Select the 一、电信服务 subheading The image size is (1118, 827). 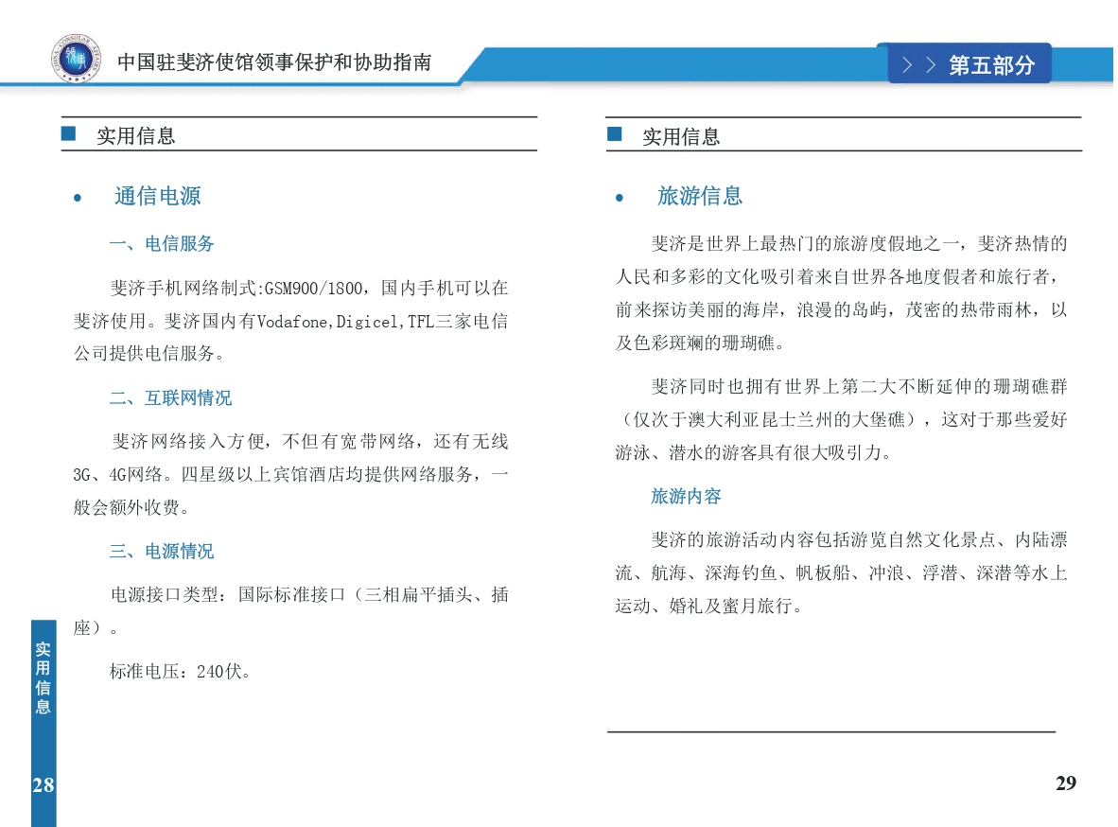162,244
